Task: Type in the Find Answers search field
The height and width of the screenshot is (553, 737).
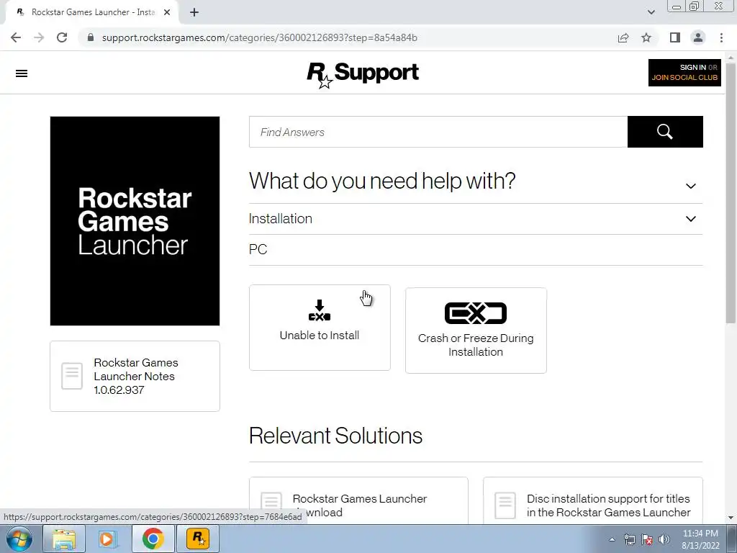Action: tap(438, 132)
